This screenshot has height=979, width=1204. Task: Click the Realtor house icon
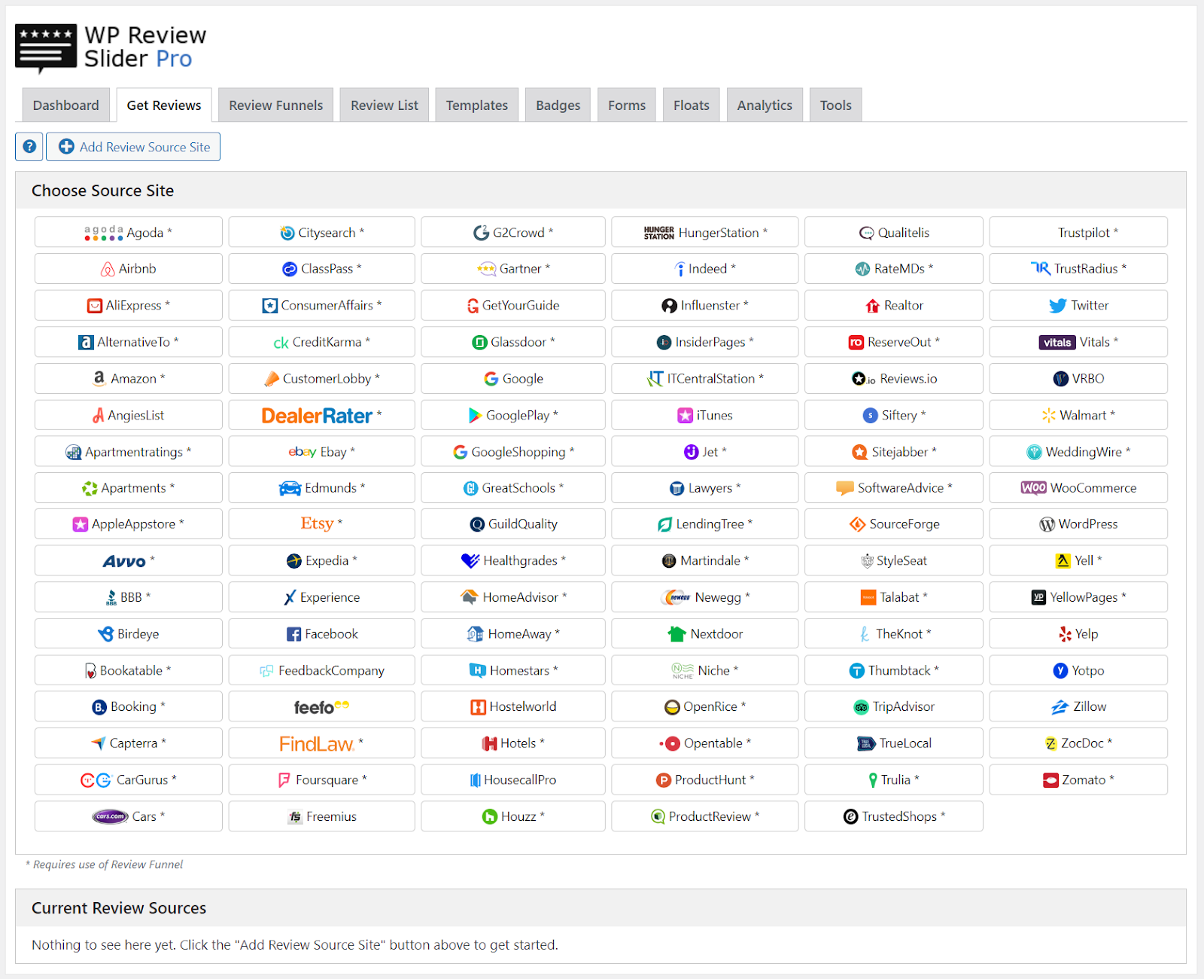click(873, 306)
